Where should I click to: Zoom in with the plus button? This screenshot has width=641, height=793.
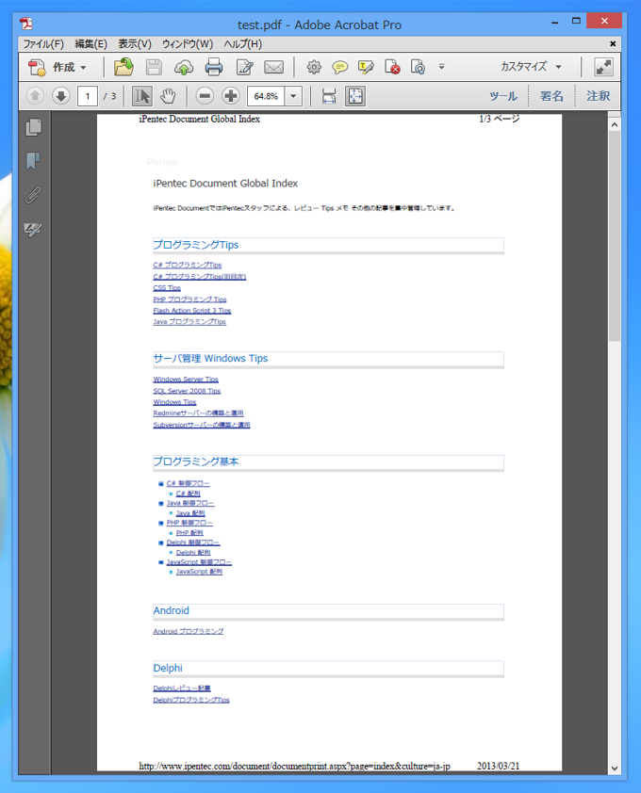(230, 95)
